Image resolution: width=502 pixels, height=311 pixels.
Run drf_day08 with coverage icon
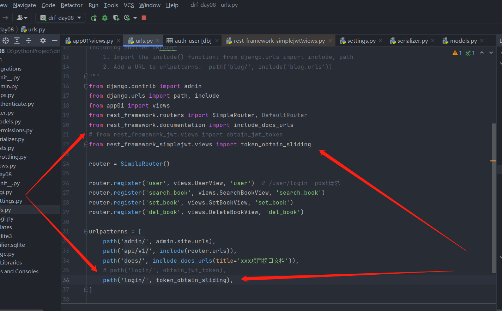(116, 18)
